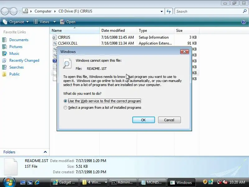Click the Documents folder icon
Image resolution: width=249 pixels, height=187 pixels.
[x=4, y=40]
